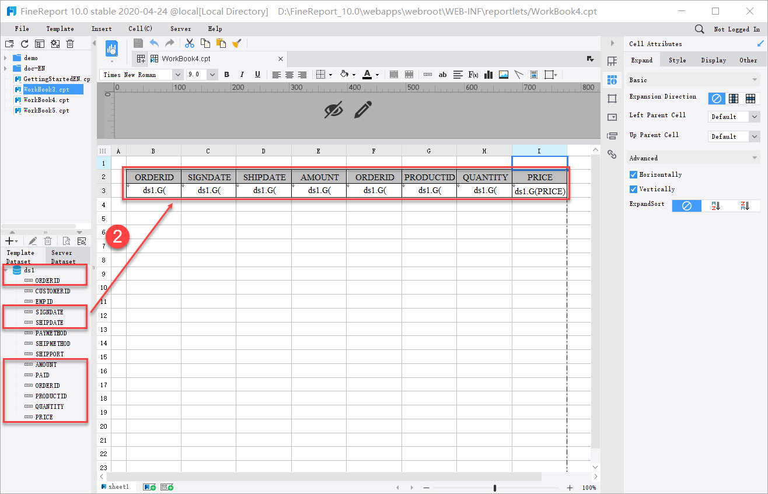
Task: Set expansion direction to none
Action: [x=717, y=99]
